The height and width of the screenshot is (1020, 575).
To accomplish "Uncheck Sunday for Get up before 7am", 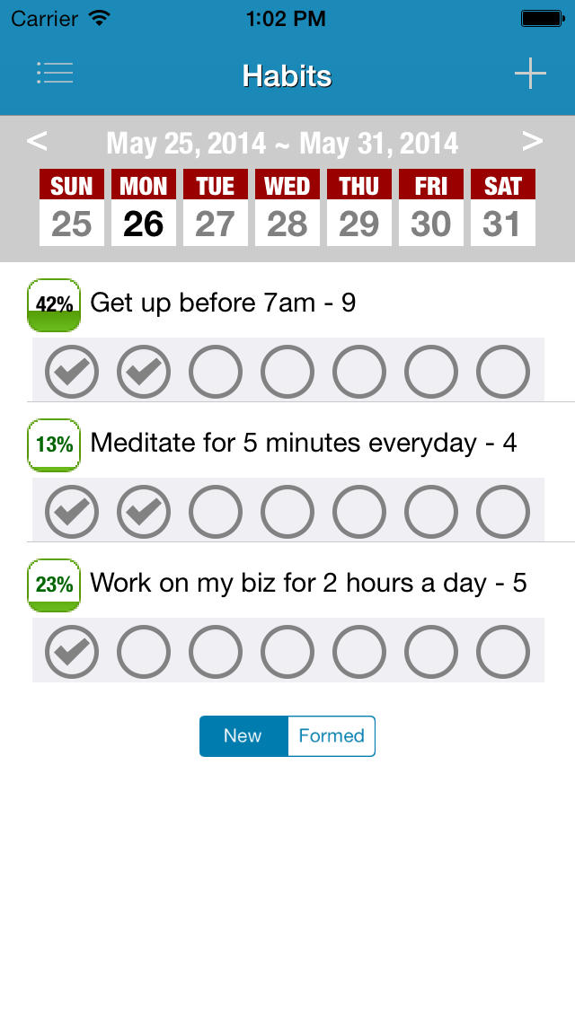I will [72, 372].
